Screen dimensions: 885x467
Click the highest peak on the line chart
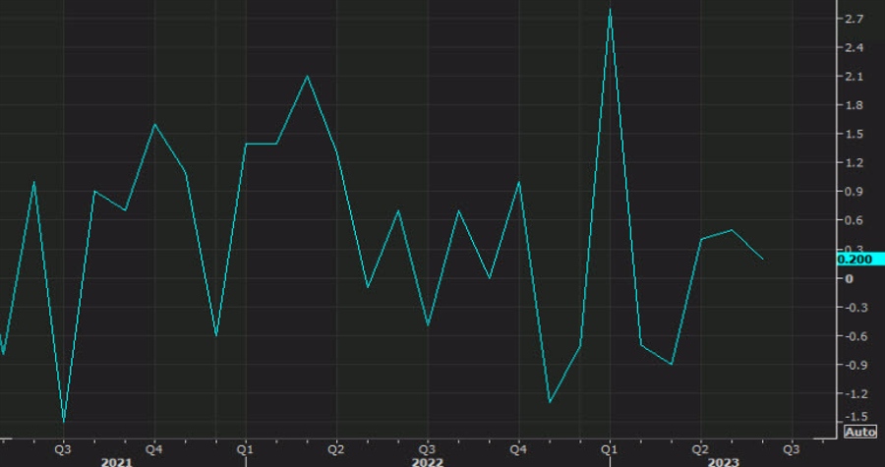611,10
